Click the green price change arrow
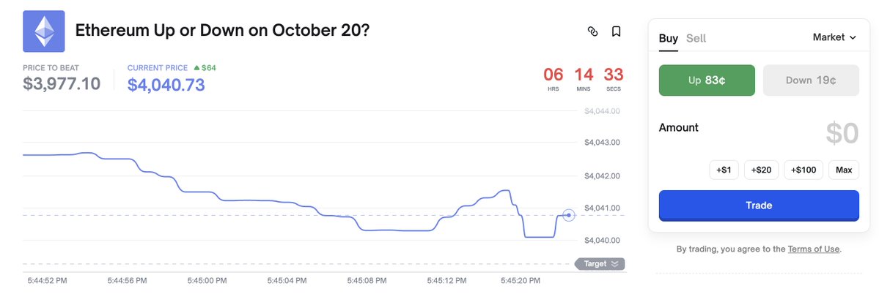The image size is (879, 294). [196, 68]
